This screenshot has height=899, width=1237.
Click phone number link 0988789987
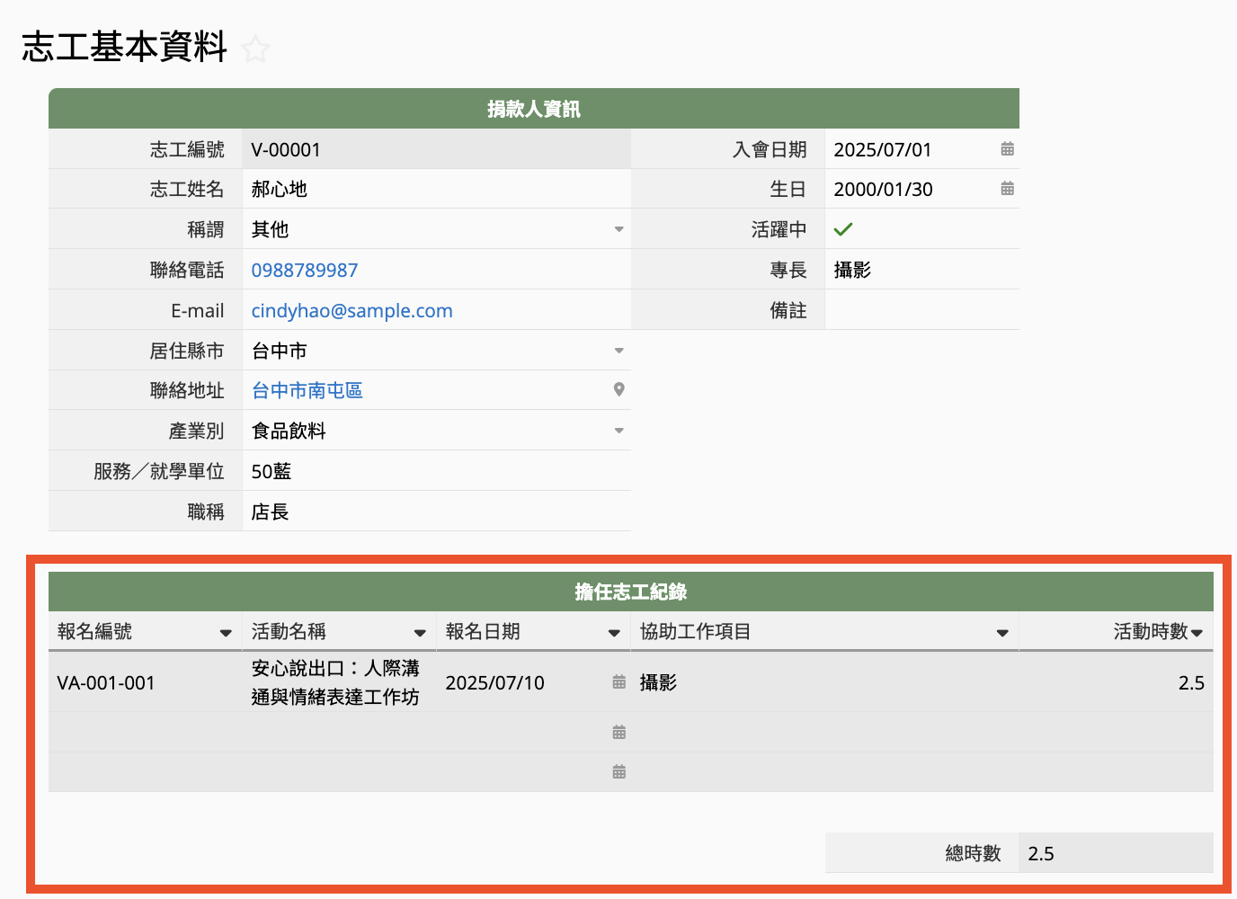(x=305, y=271)
